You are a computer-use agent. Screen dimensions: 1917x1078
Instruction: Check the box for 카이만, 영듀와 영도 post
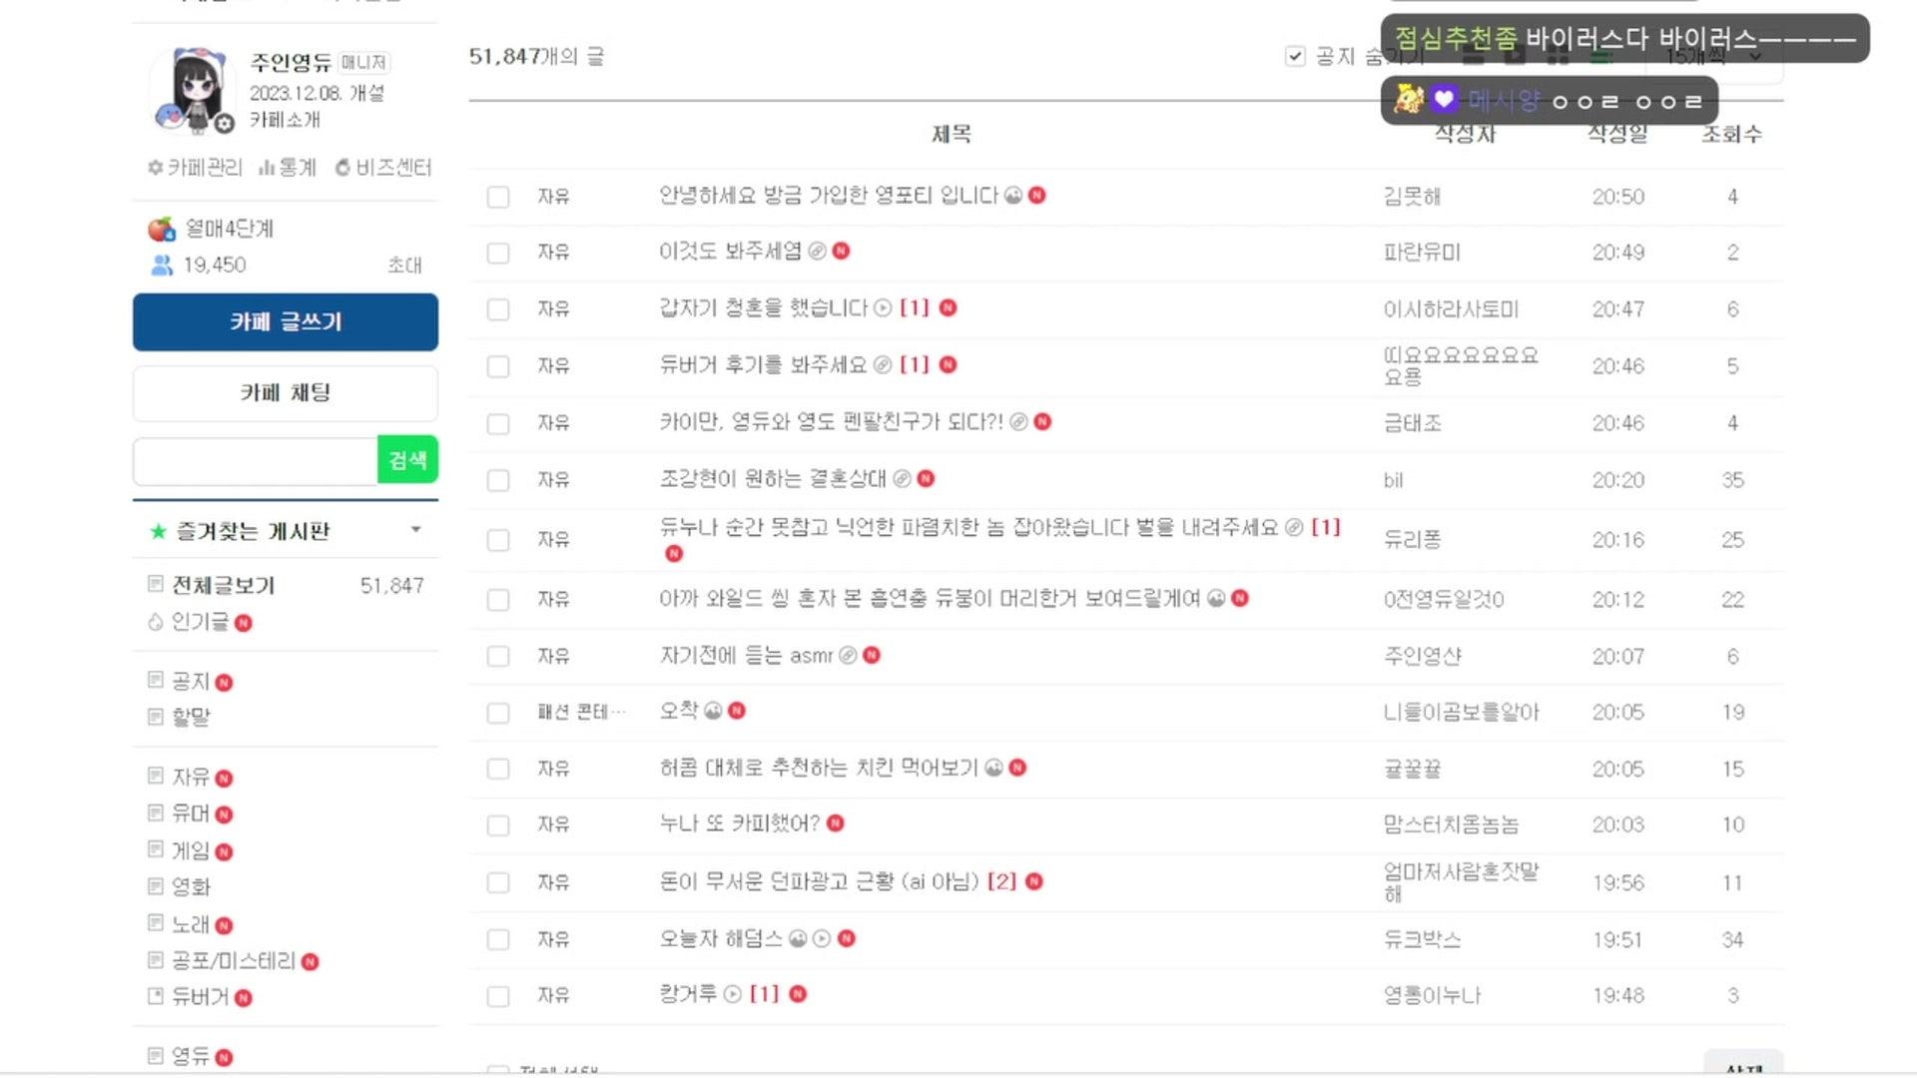point(498,423)
